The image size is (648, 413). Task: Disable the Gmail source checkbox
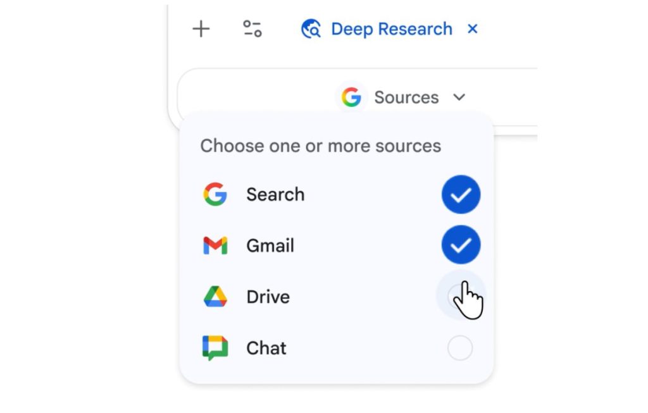pos(461,245)
